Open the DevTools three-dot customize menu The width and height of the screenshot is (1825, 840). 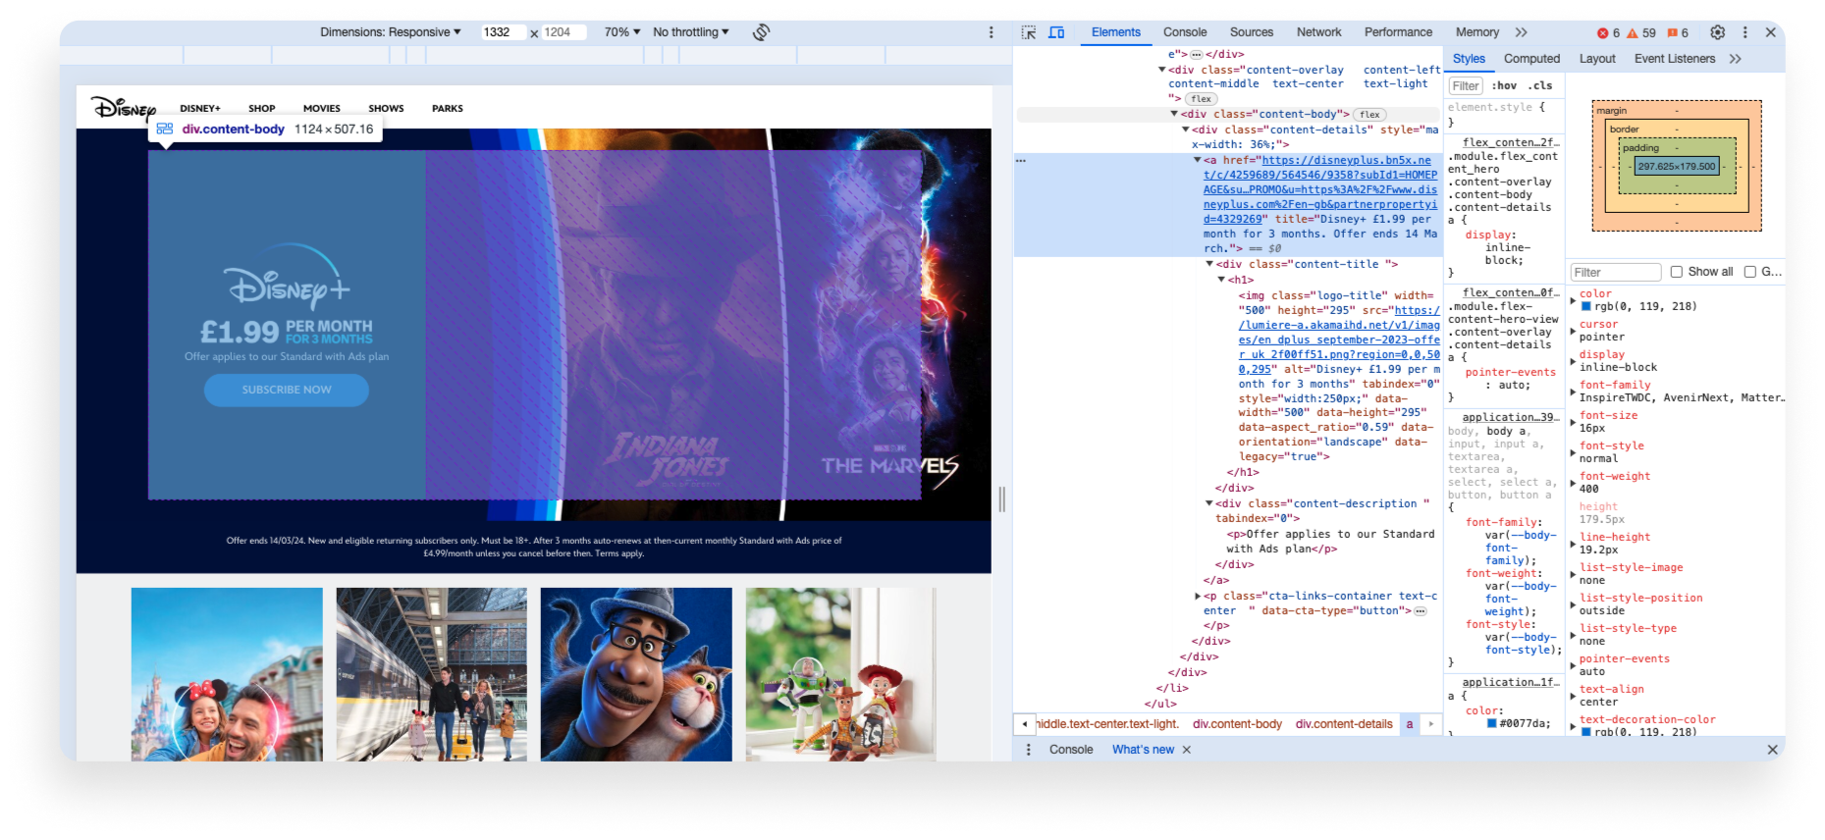[1744, 32]
